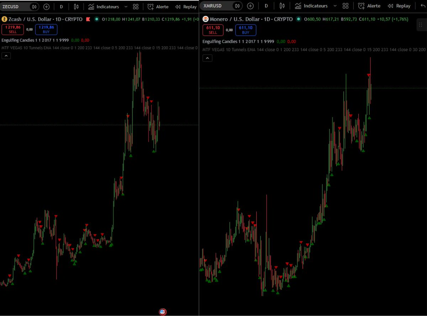The height and width of the screenshot is (316, 427).
Task: Click the 1219,86 SELL button
Action: pyautogui.click(x=13, y=29)
